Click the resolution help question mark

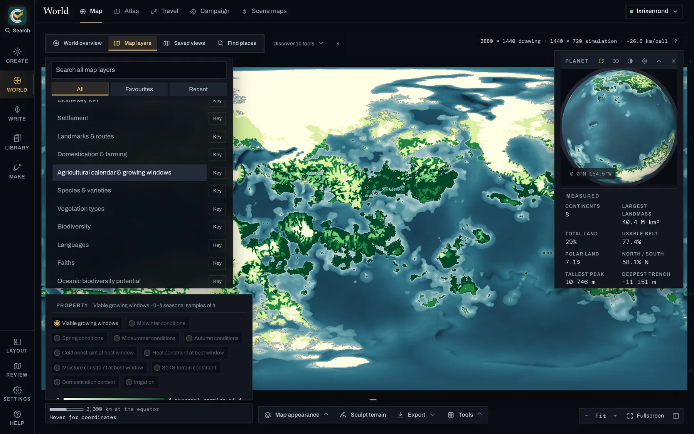[x=675, y=41]
